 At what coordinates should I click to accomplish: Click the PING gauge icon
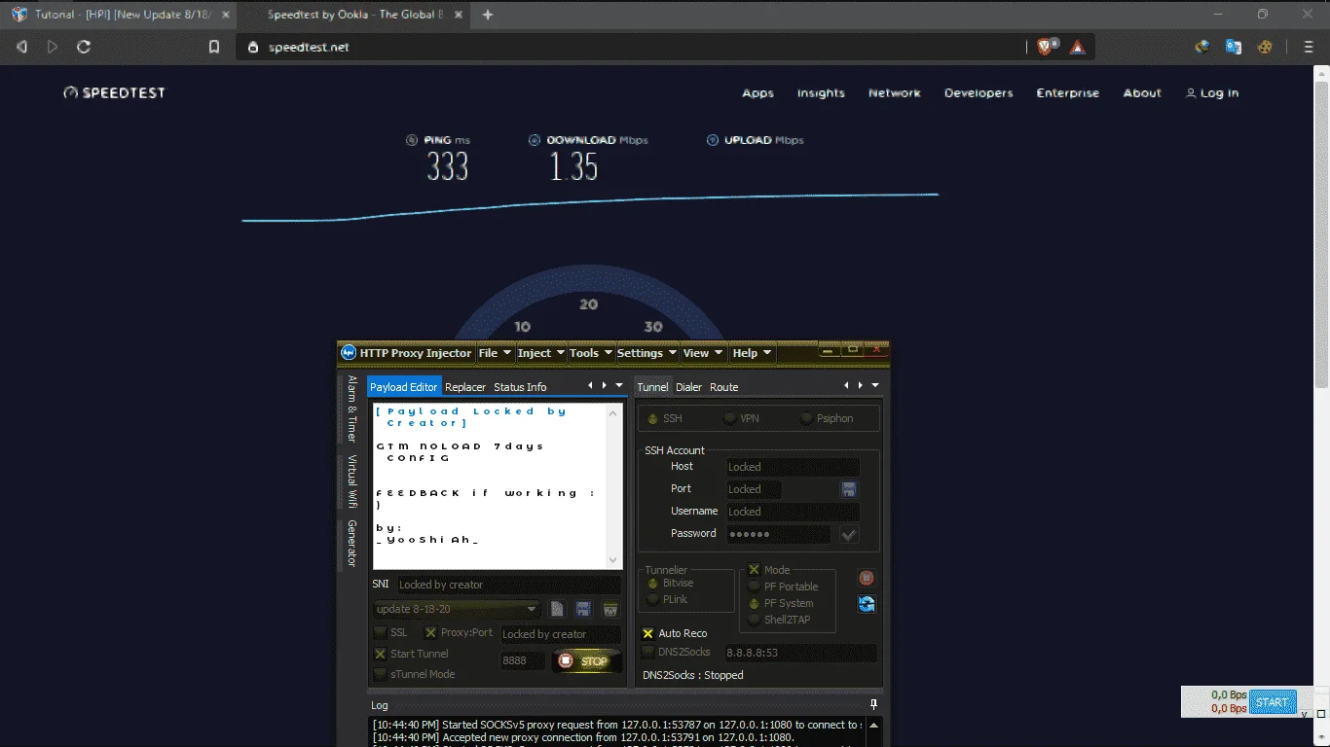click(412, 140)
